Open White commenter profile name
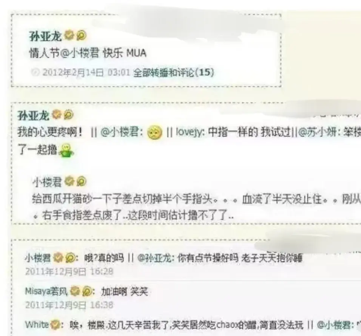 pyautogui.click(x=37, y=325)
